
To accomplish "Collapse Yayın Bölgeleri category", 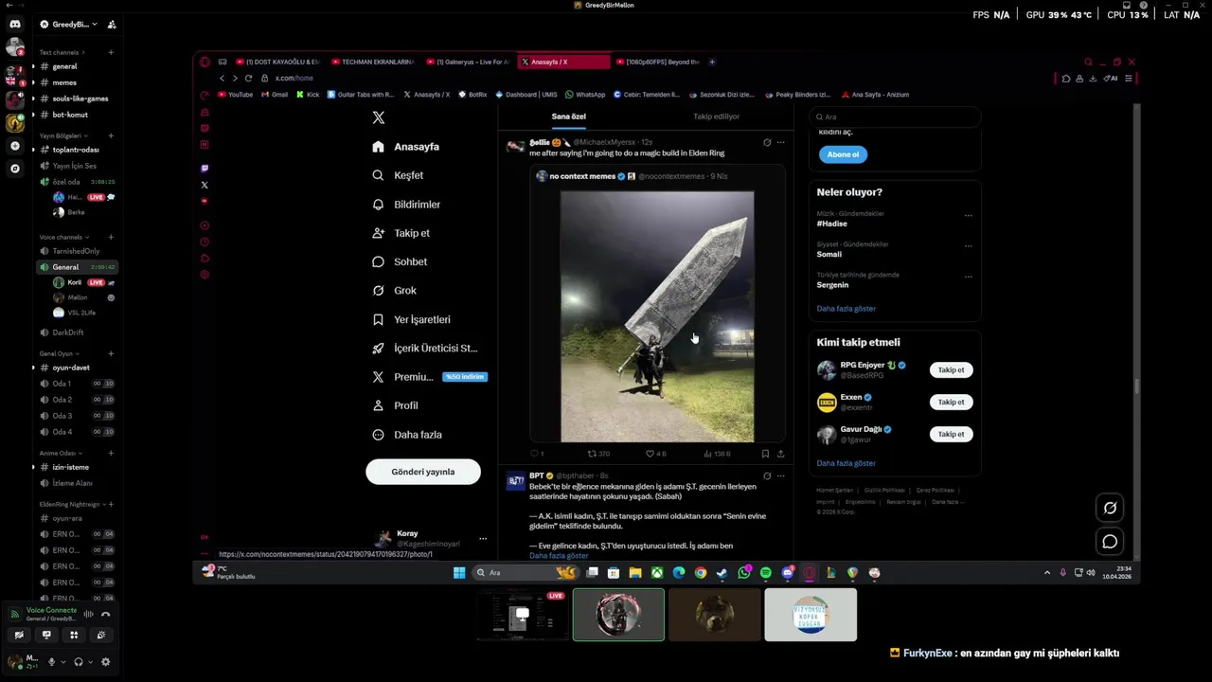I will point(62,135).
